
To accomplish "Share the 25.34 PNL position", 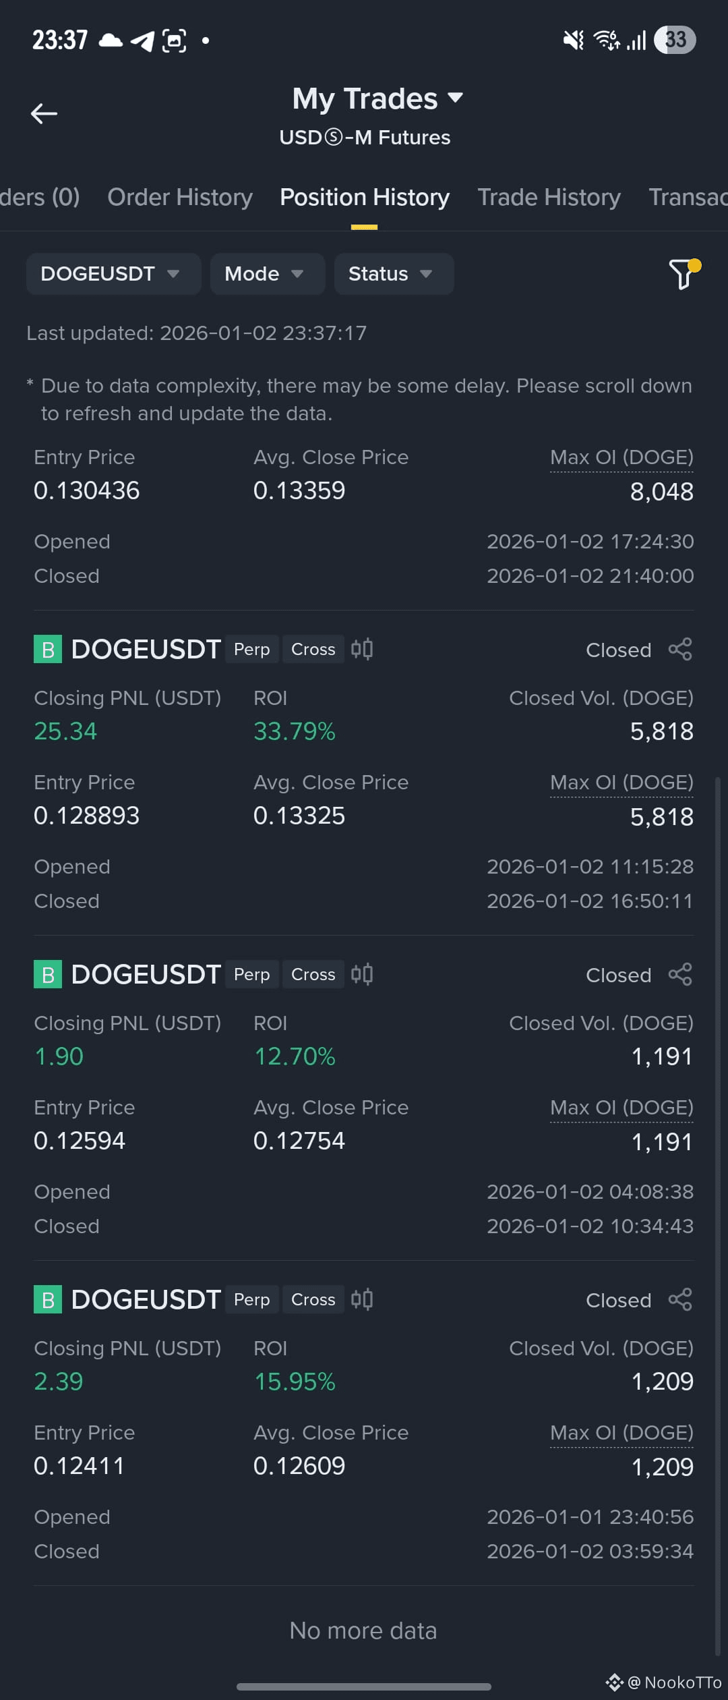I will [x=680, y=650].
